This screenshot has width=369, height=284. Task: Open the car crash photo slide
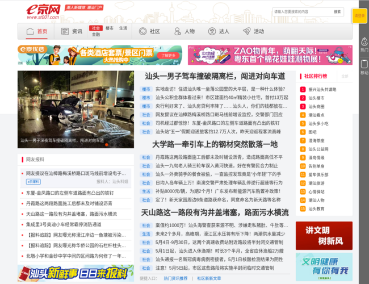pyautogui.click(x=76, y=109)
